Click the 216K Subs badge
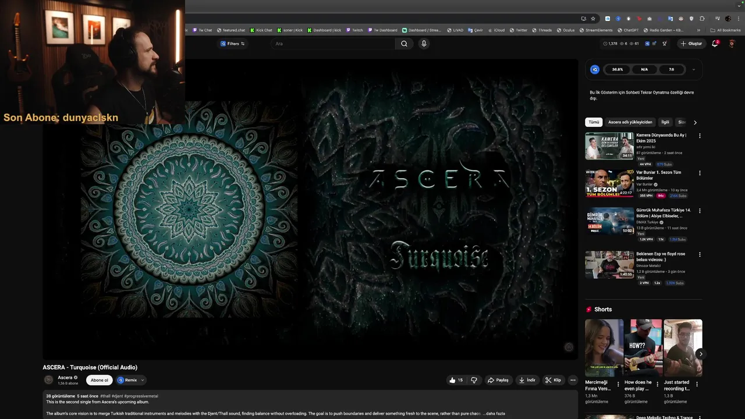 click(x=679, y=196)
